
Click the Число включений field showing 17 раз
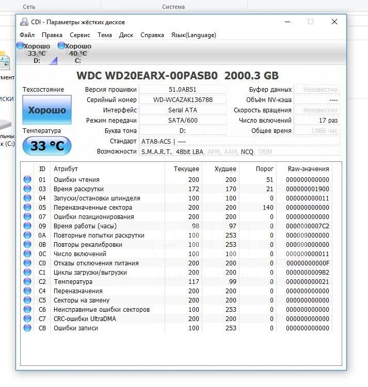317,121
